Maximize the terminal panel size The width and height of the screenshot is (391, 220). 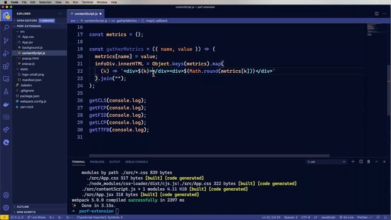[x=376, y=161]
